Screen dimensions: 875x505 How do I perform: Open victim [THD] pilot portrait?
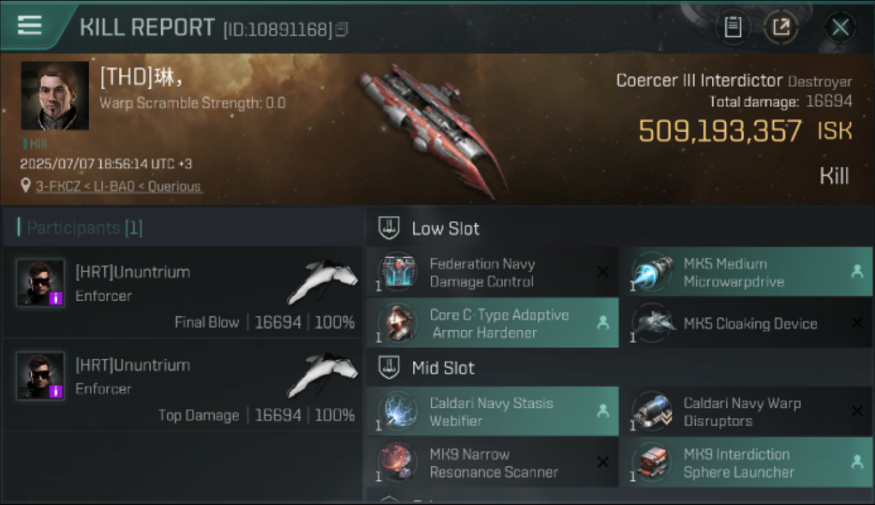click(55, 96)
